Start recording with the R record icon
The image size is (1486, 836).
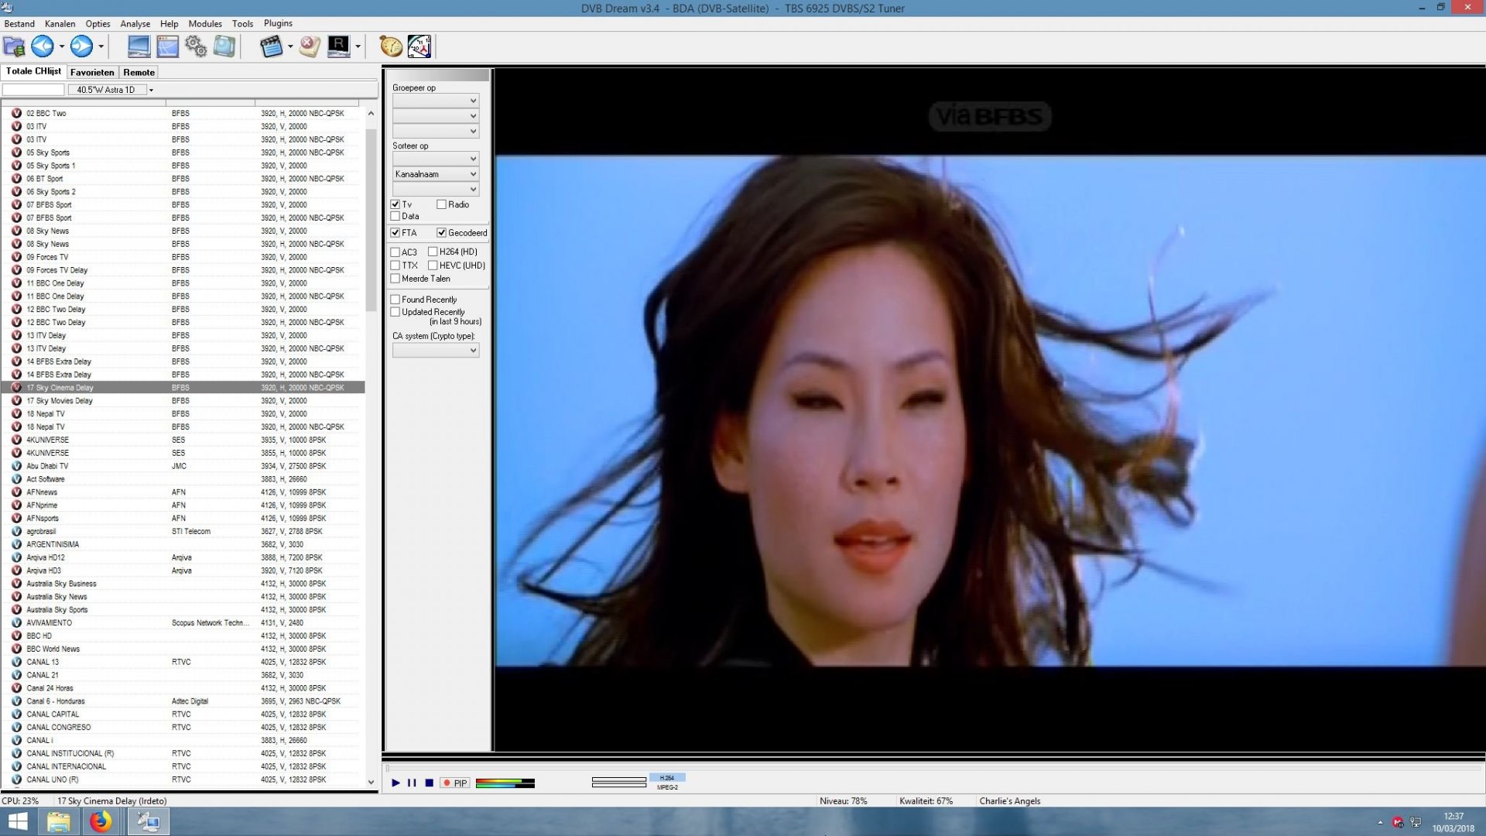[338, 46]
